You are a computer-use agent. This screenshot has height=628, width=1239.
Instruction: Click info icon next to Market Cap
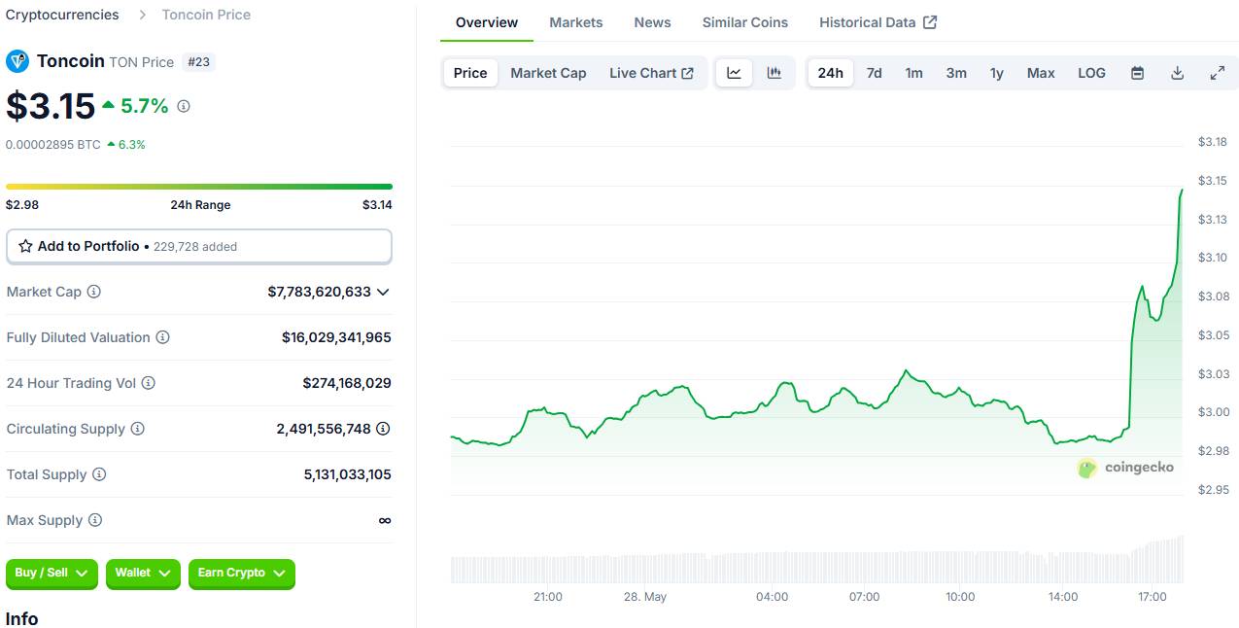[x=94, y=292]
